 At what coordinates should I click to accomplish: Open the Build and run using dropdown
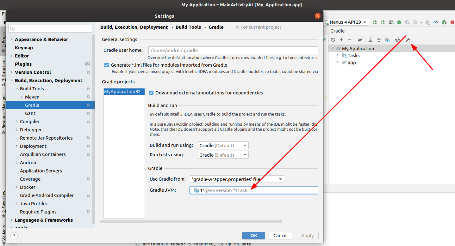coord(223,145)
